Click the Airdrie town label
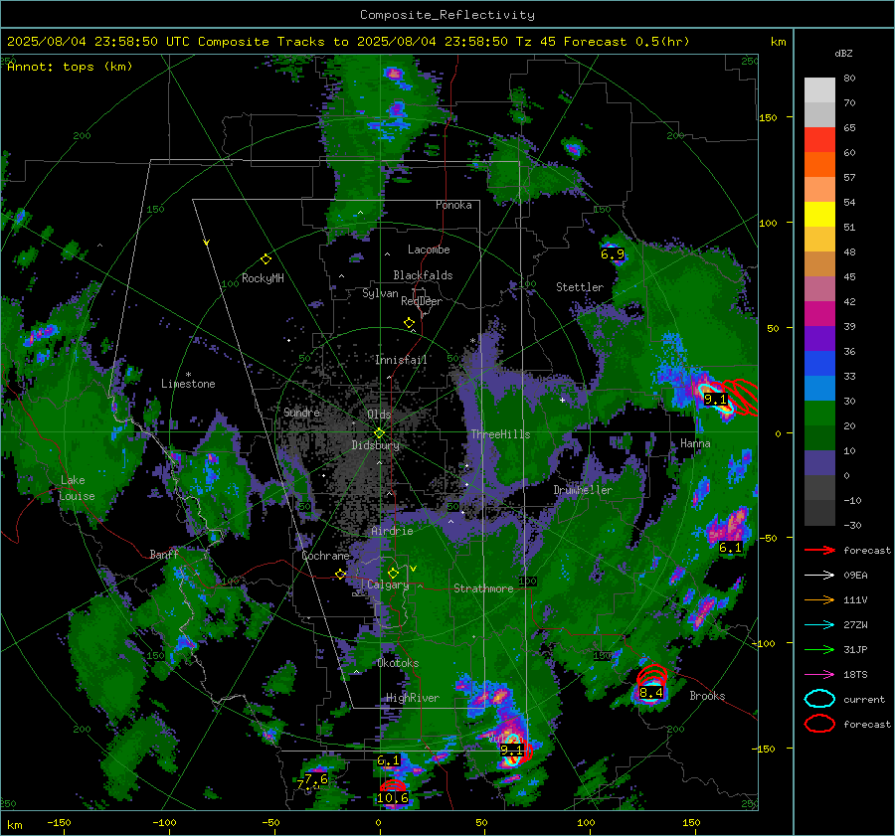 click(x=392, y=531)
